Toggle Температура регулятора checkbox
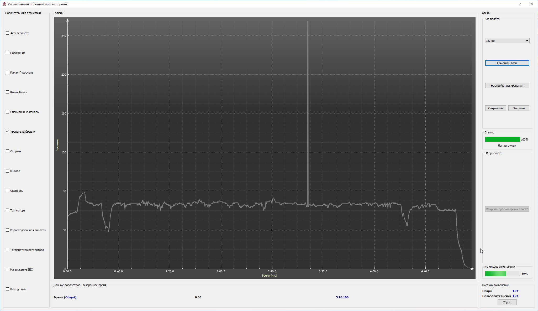Image resolution: width=538 pixels, height=311 pixels. pos(8,250)
